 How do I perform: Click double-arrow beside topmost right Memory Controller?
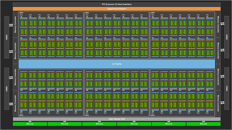tap(222, 23)
